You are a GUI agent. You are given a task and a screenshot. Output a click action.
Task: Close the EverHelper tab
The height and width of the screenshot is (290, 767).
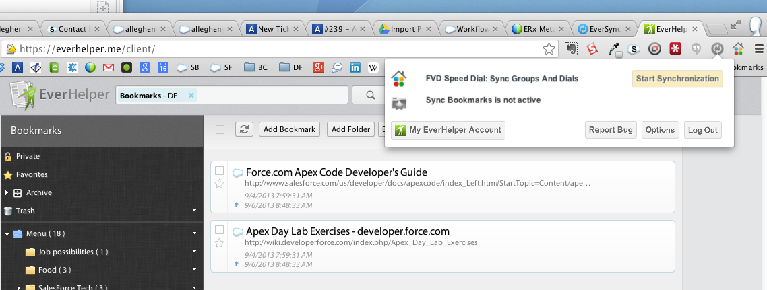[x=696, y=29]
